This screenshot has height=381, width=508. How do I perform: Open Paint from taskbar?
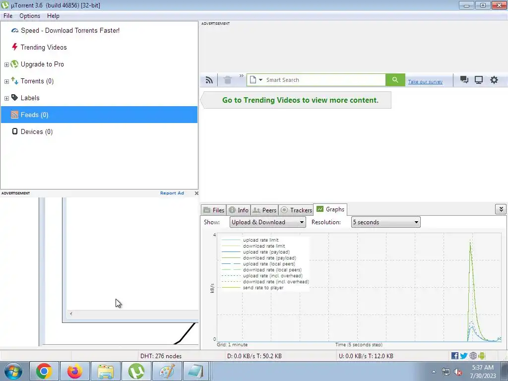pos(167,371)
